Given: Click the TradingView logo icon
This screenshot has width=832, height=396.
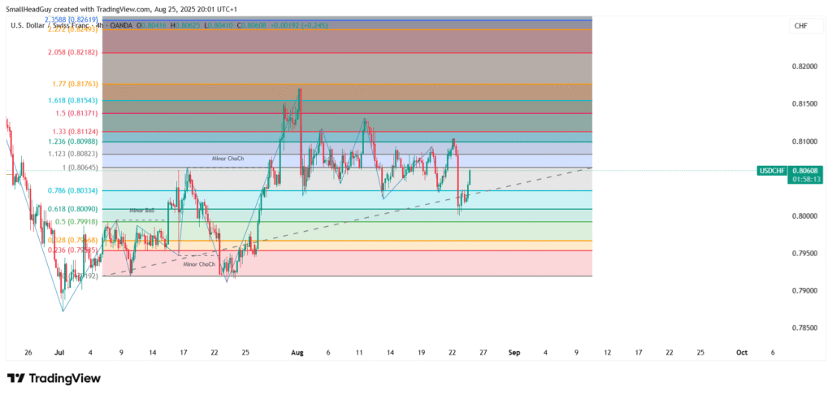Looking at the screenshot, I should [18, 378].
